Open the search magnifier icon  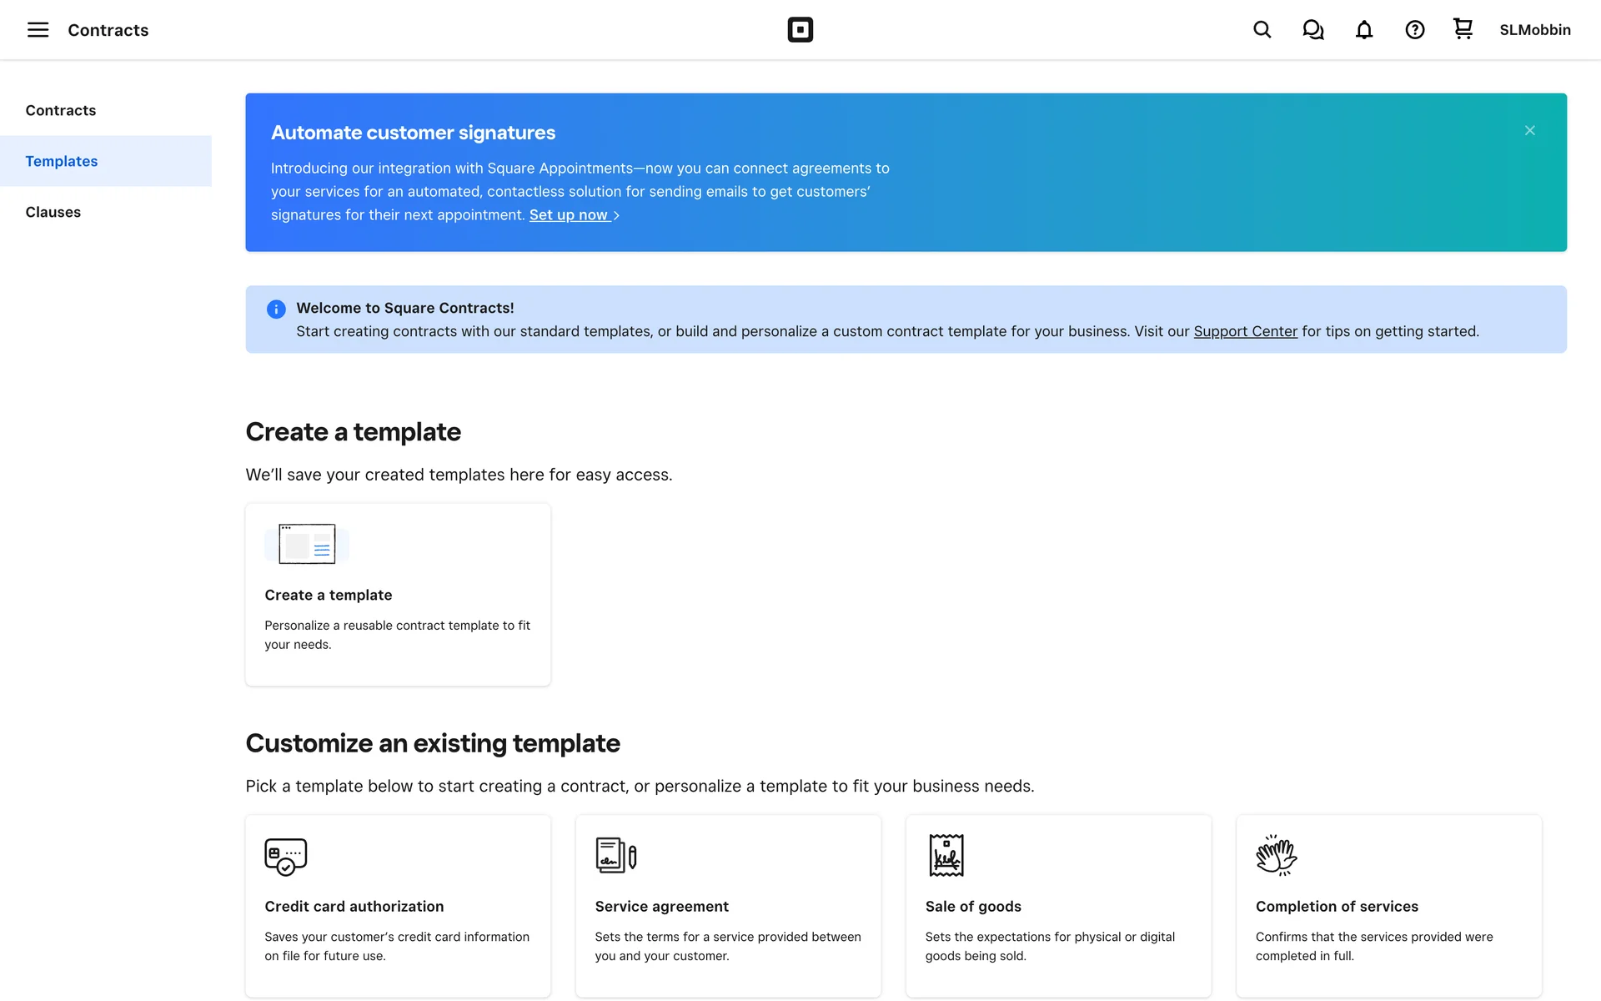[1262, 30]
